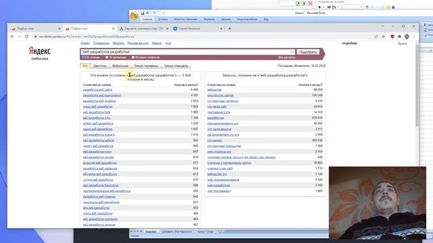The width and height of the screenshot is (433, 243).
Task: Select the Десктопы device filter tab
Action: point(100,66)
